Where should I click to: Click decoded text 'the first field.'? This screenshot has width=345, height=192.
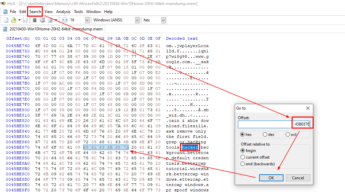187,136
